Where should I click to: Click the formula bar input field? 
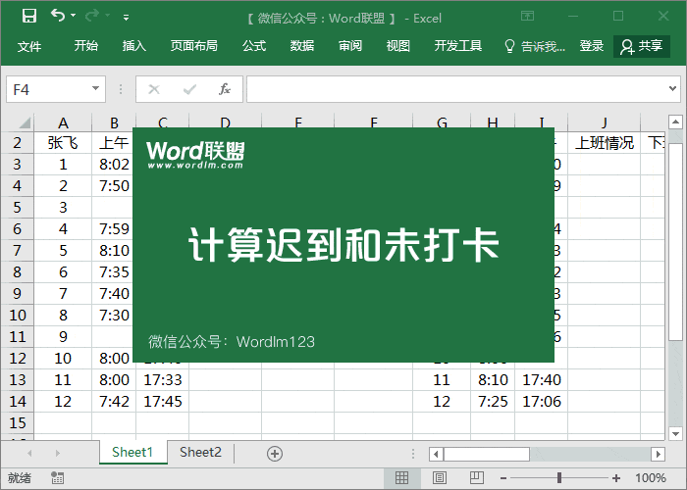click(x=451, y=89)
